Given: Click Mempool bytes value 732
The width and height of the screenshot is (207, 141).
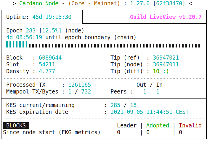Looking at the screenshot, I should tap(86, 92).
